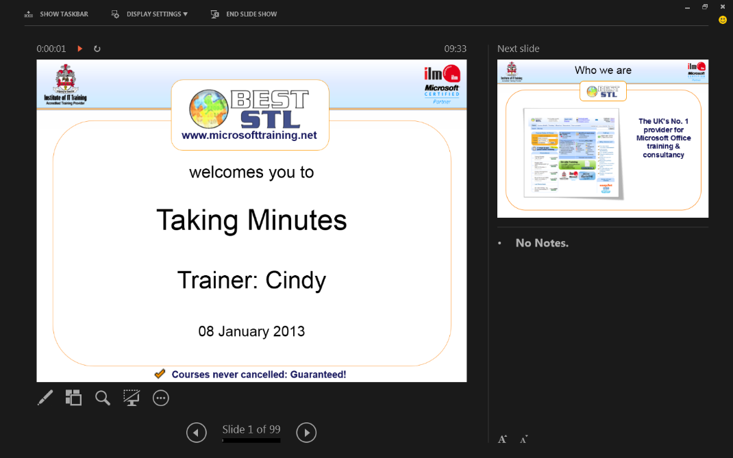Click the slide progress bar under counter

251,440
